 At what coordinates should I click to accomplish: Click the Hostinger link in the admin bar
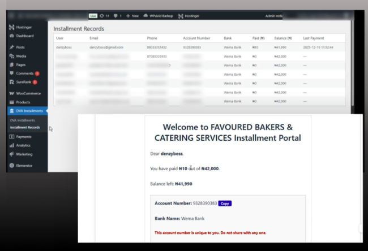[189, 16]
